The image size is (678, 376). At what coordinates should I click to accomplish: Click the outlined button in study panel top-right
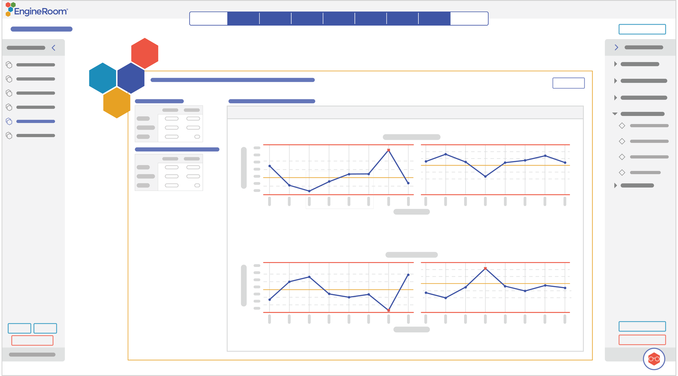pos(568,83)
